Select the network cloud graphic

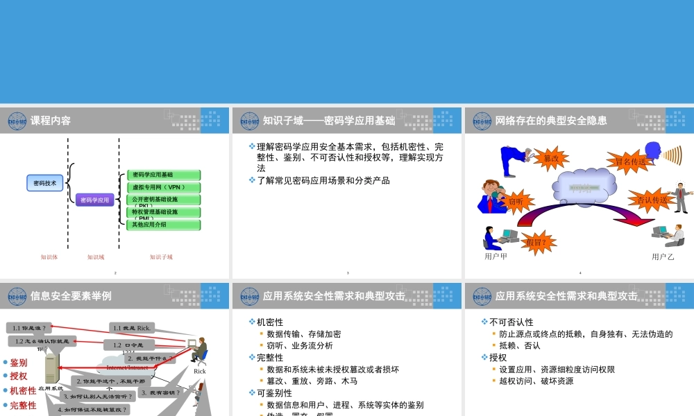[x=584, y=185]
